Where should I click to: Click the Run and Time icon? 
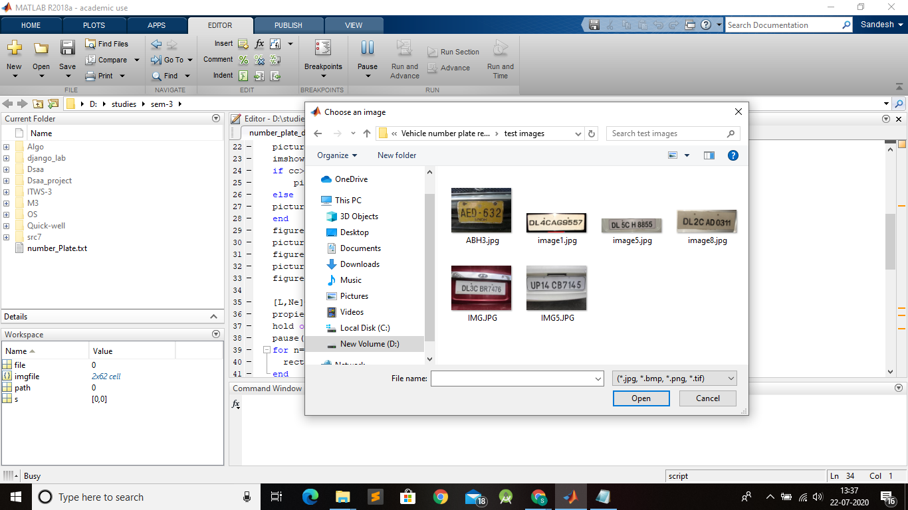(500, 48)
